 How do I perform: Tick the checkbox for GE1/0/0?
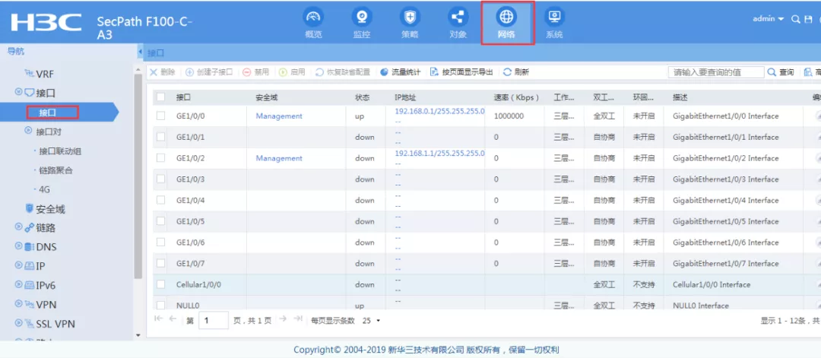(160, 116)
